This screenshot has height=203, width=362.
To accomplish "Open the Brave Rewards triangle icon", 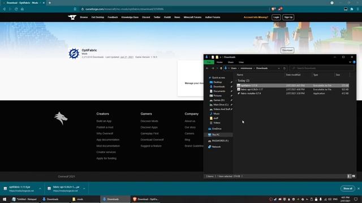I will [x=280, y=9].
